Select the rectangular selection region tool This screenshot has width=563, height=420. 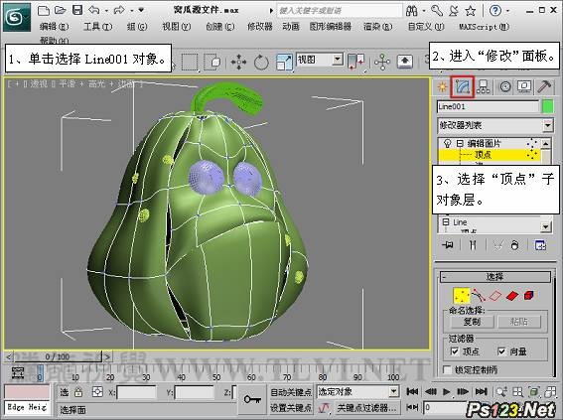(x=190, y=62)
